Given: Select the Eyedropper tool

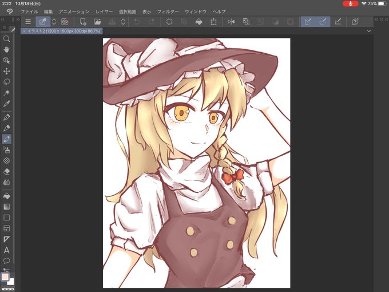Looking at the screenshot, I should (6, 104).
